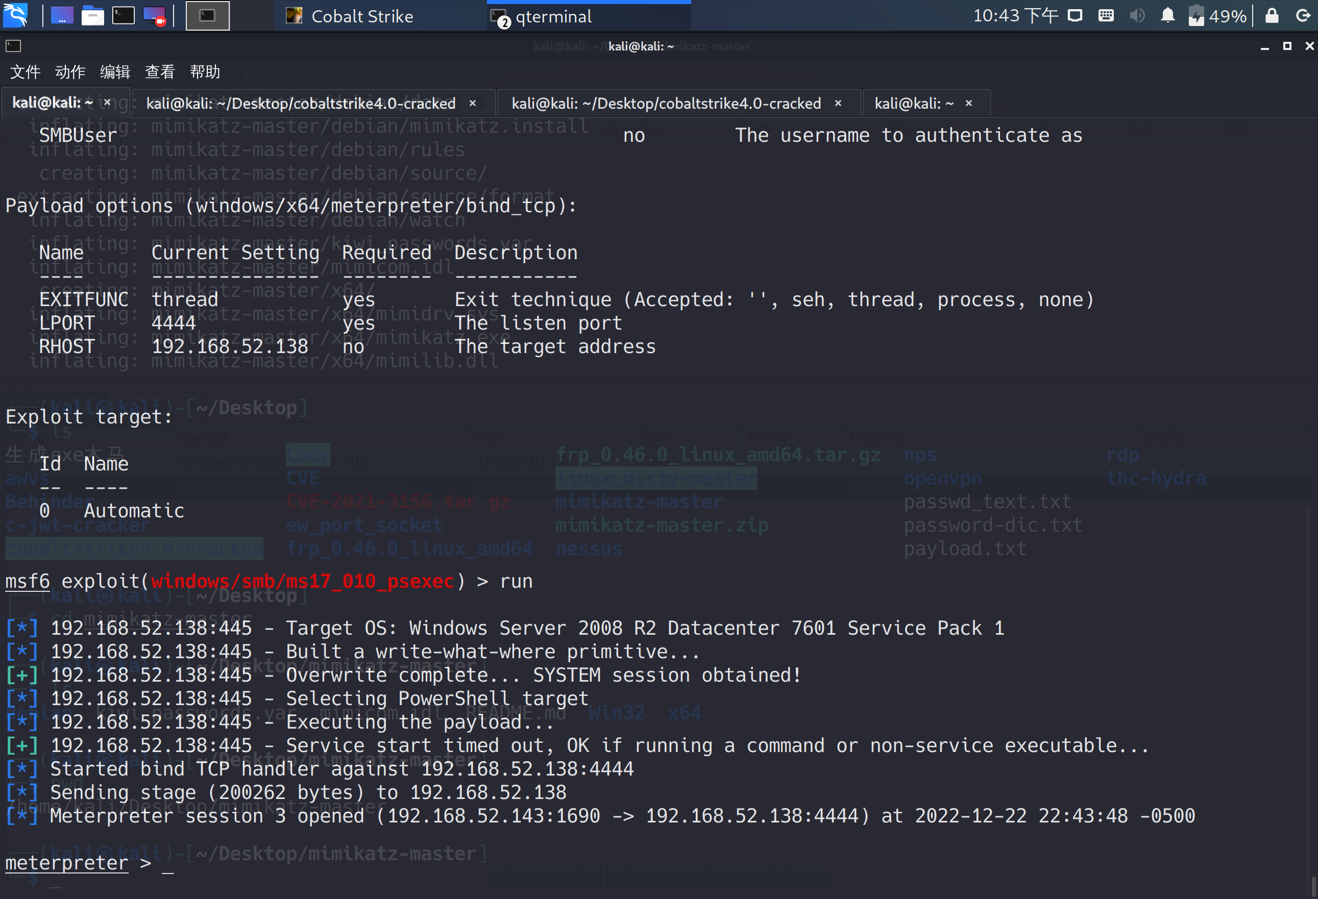Click the qterminal taskbar button
This screenshot has width=1318, height=899.
(553, 16)
